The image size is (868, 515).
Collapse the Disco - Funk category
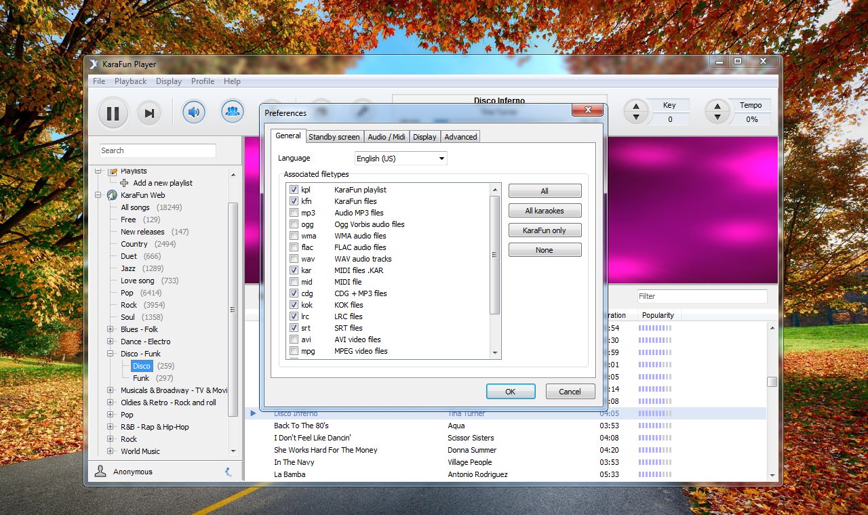[x=111, y=354]
